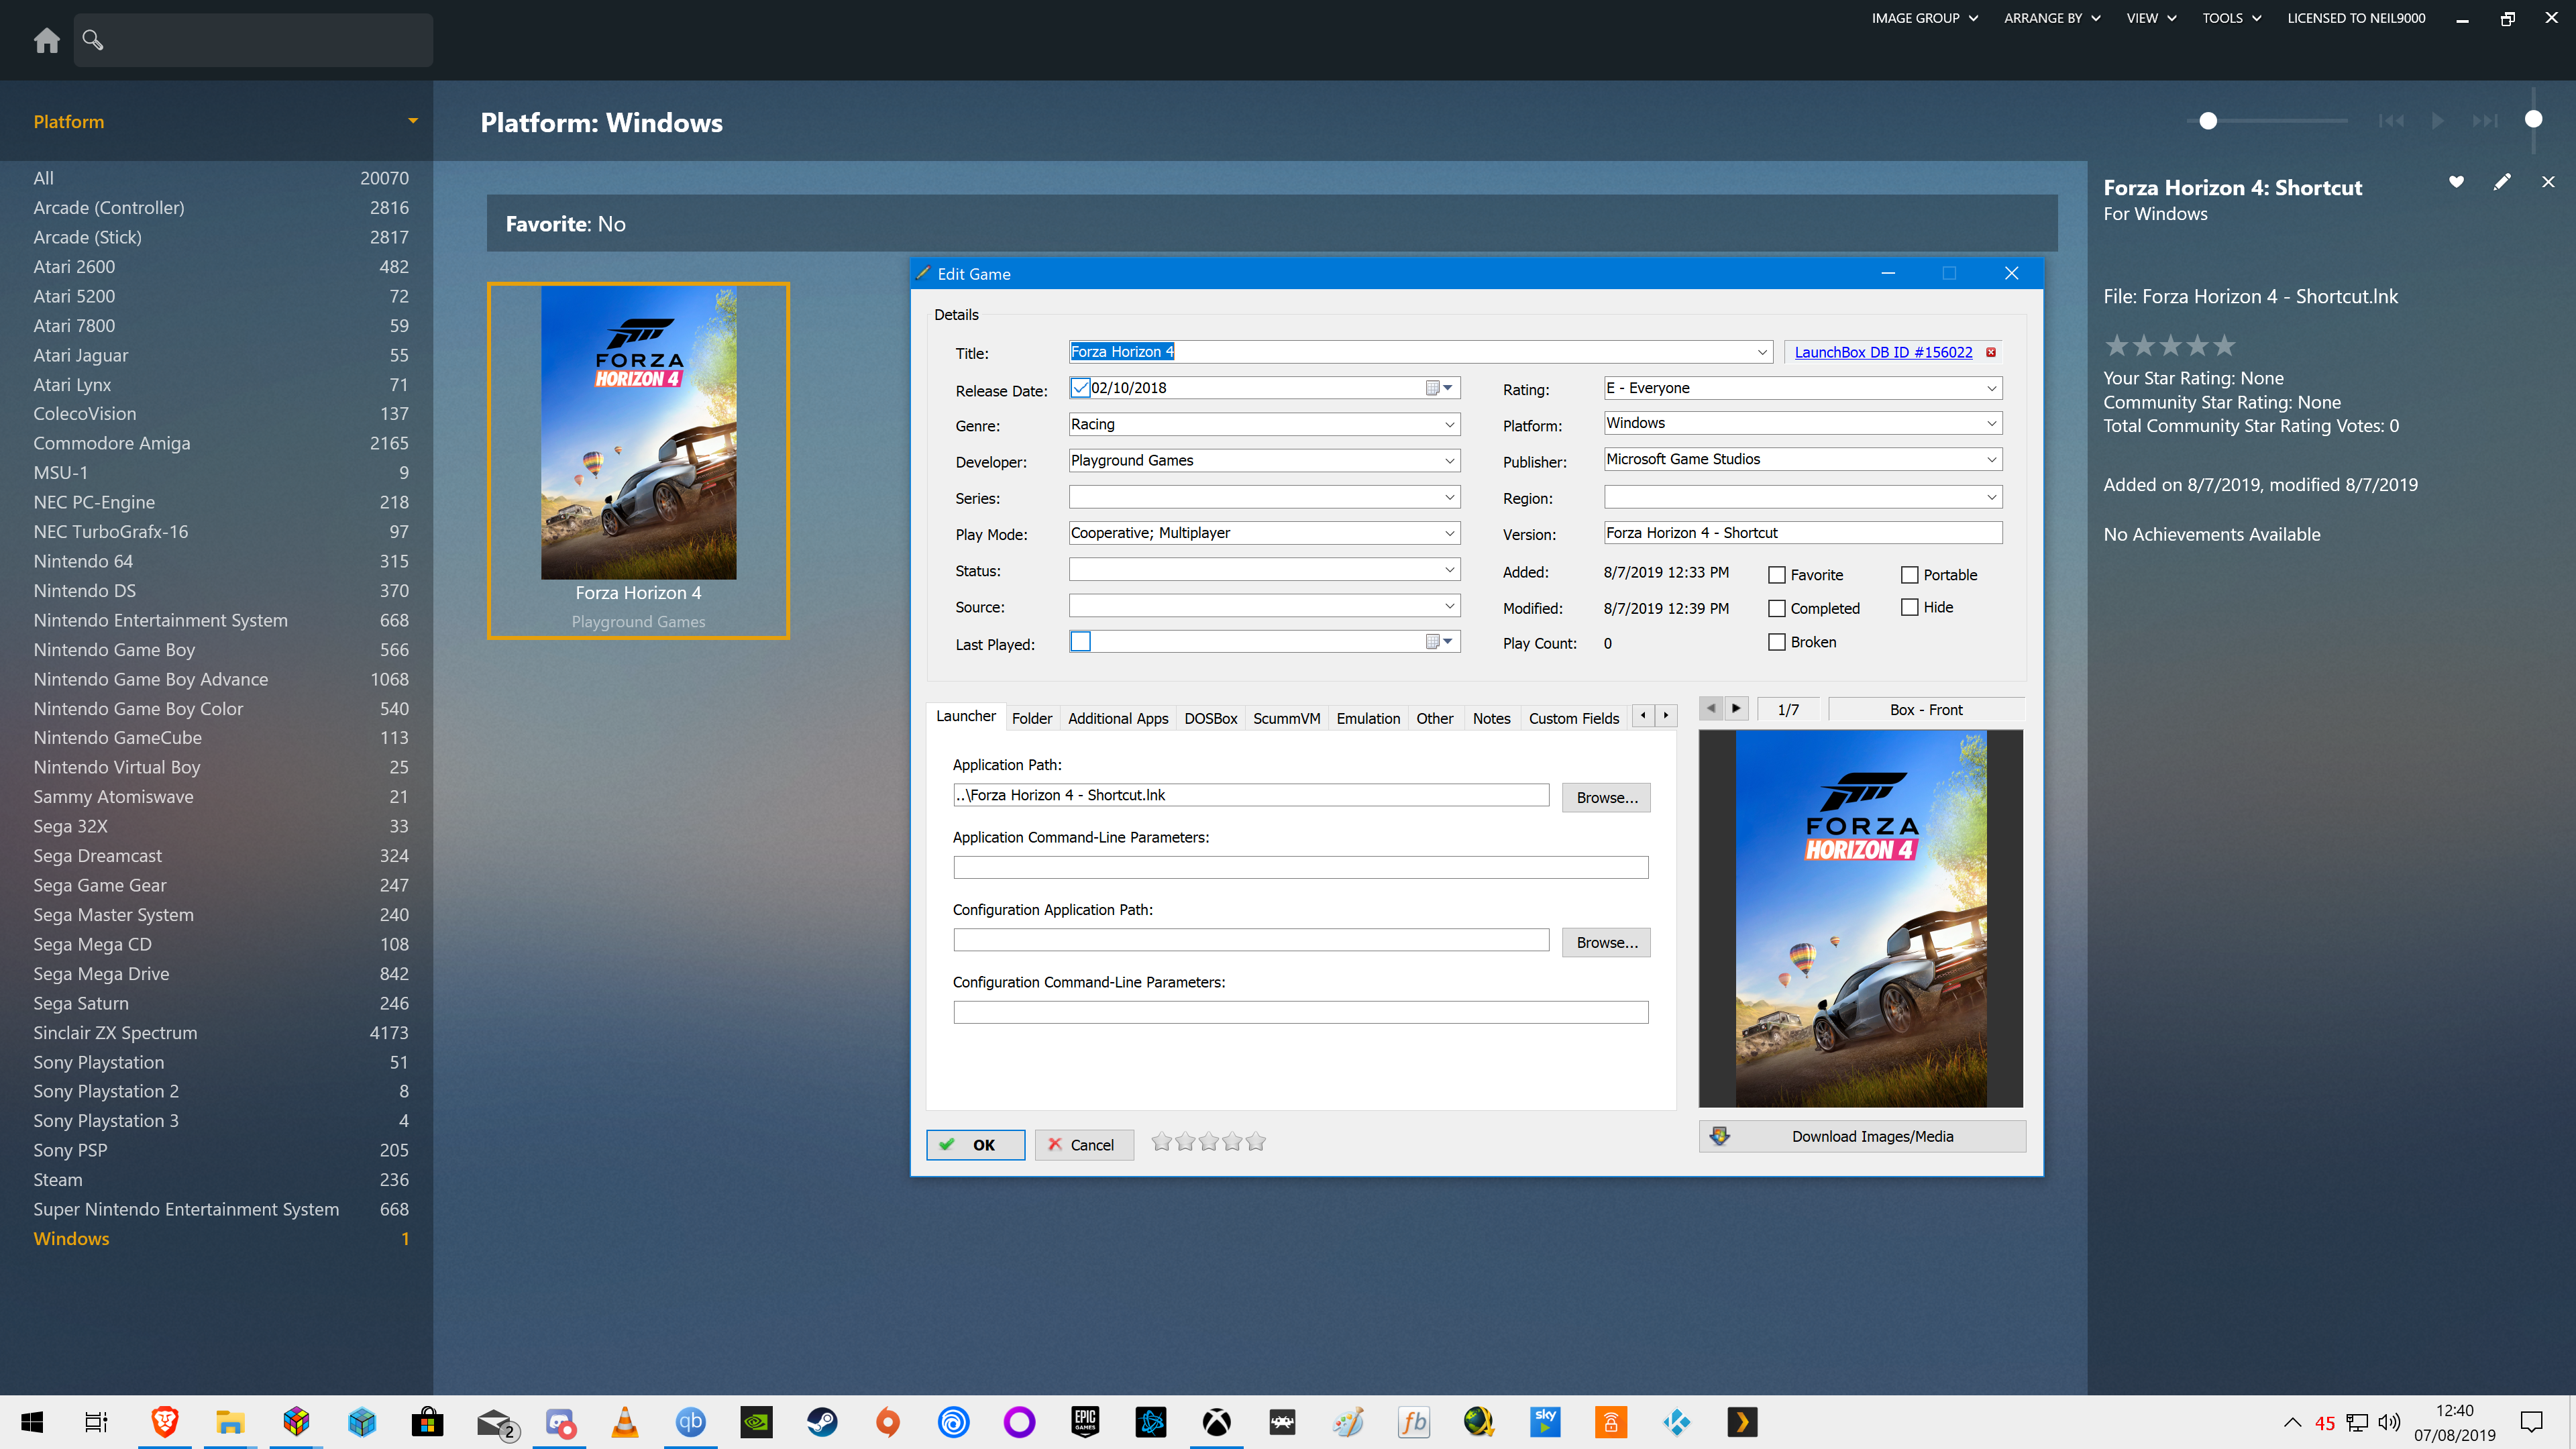Mark the game as Broken
The height and width of the screenshot is (1449, 2576).
point(1777,642)
